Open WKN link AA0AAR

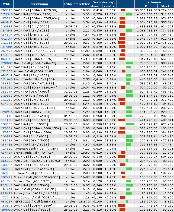click(x=7, y=39)
